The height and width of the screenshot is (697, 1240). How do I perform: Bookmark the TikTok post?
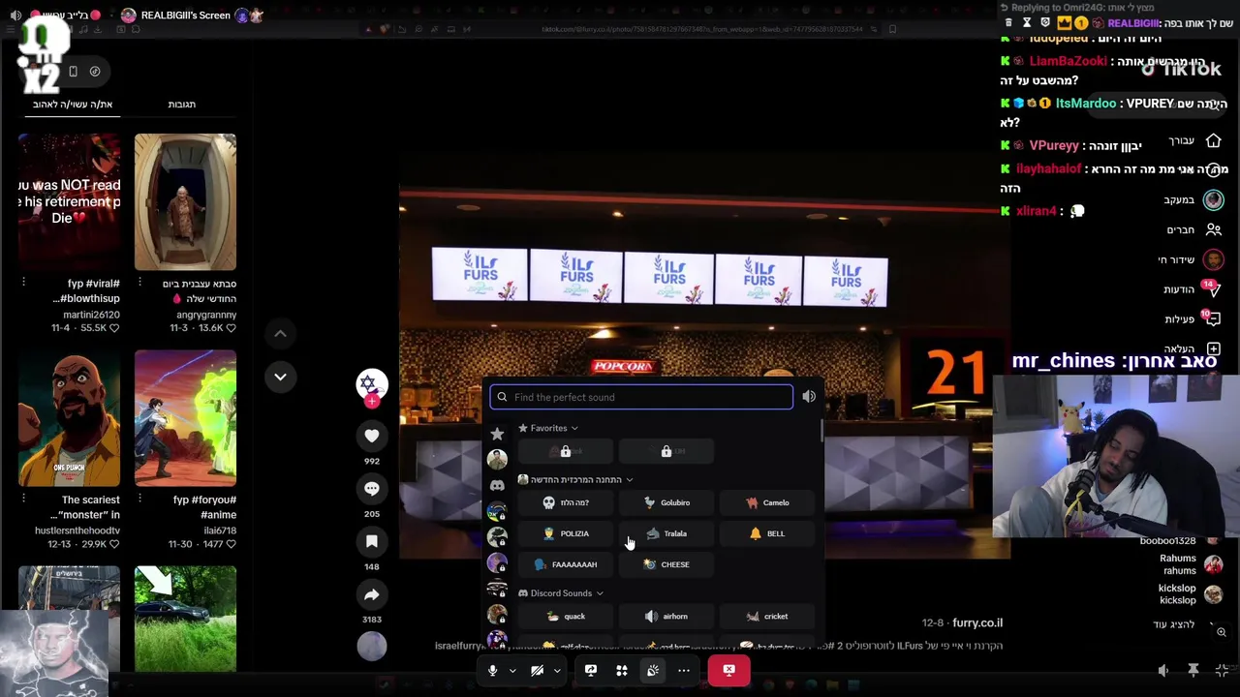(x=372, y=541)
